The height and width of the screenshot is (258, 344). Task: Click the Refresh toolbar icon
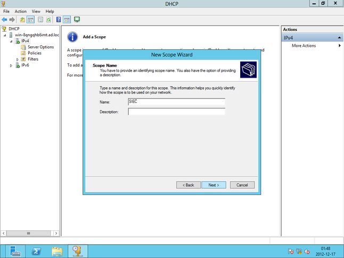[48, 20]
